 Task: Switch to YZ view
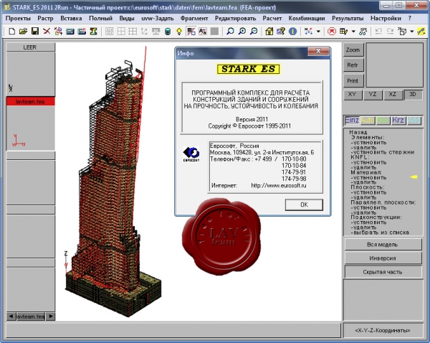pyautogui.click(x=373, y=95)
